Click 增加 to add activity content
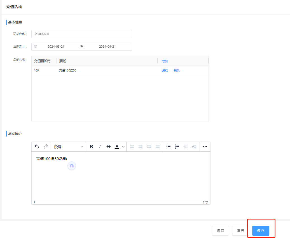The height and width of the screenshot is (238, 290). tap(165, 61)
